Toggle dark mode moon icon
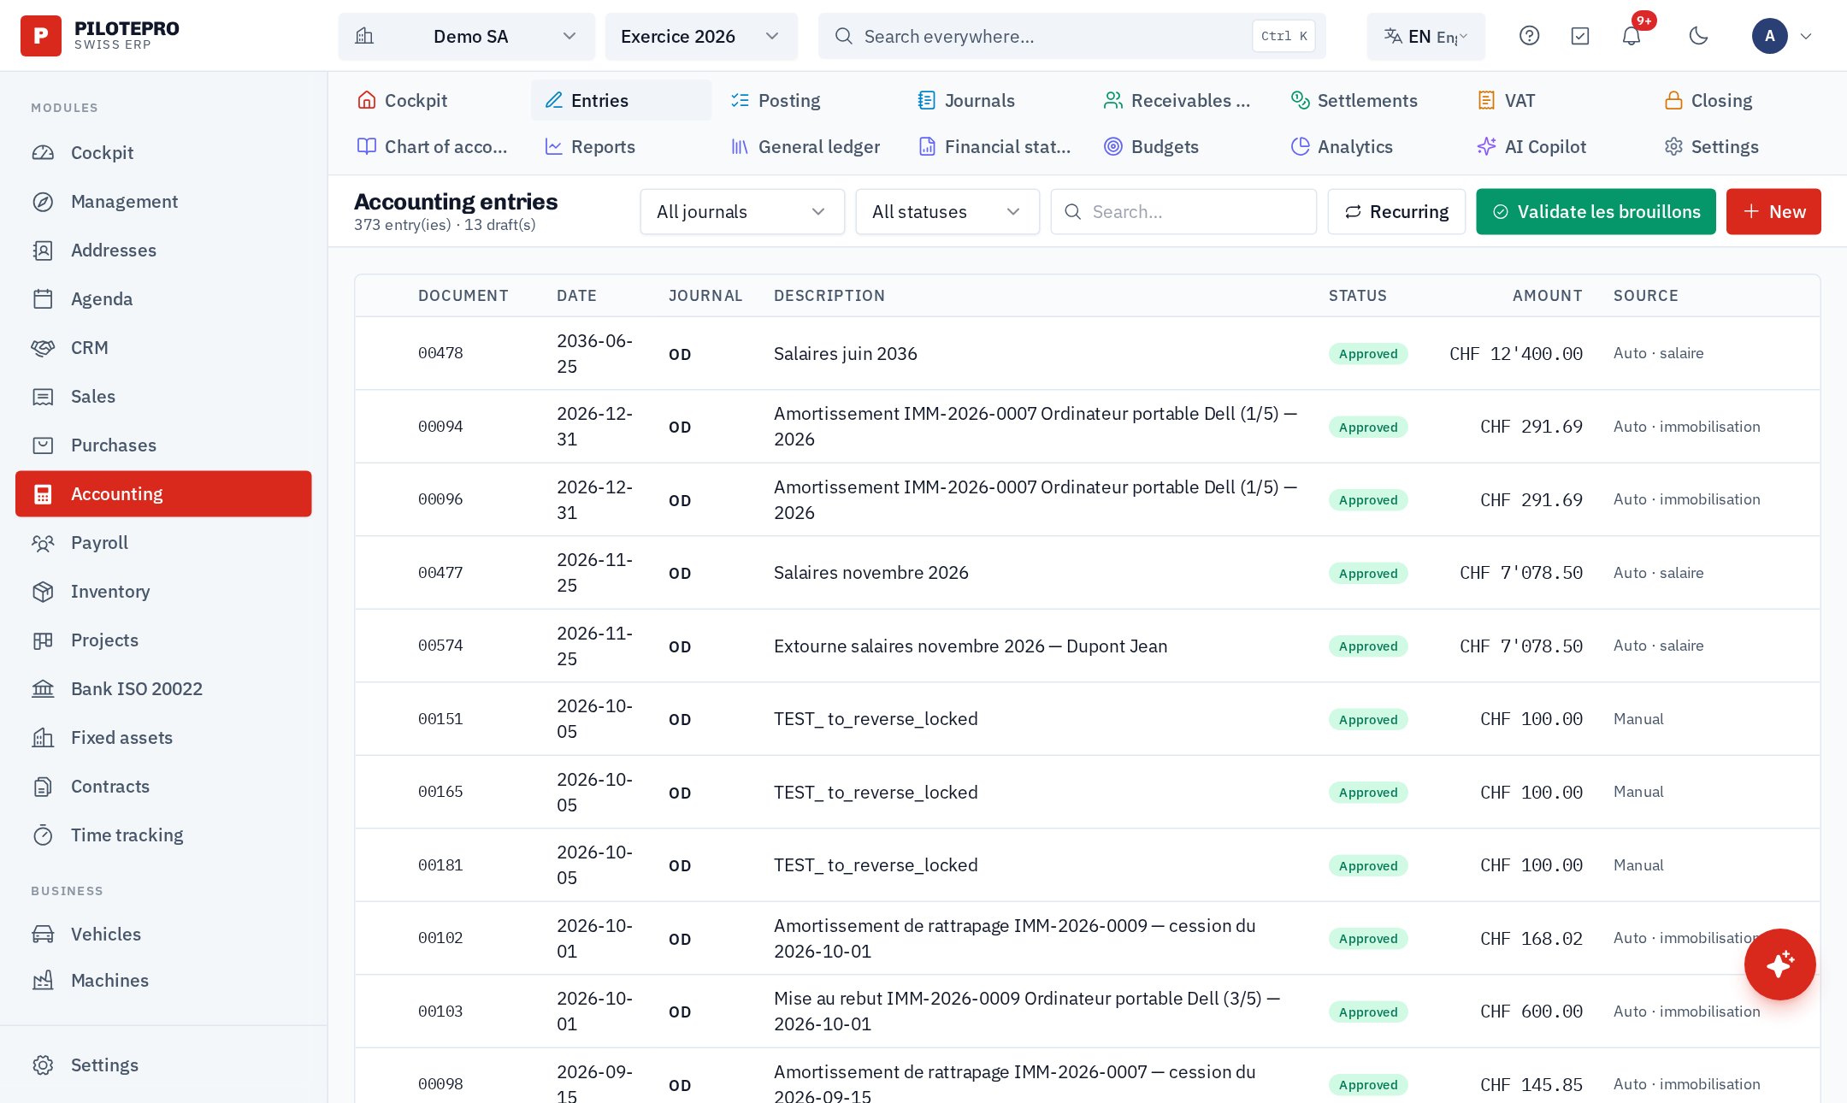1847x1103 pixels. click(1698, 36)
